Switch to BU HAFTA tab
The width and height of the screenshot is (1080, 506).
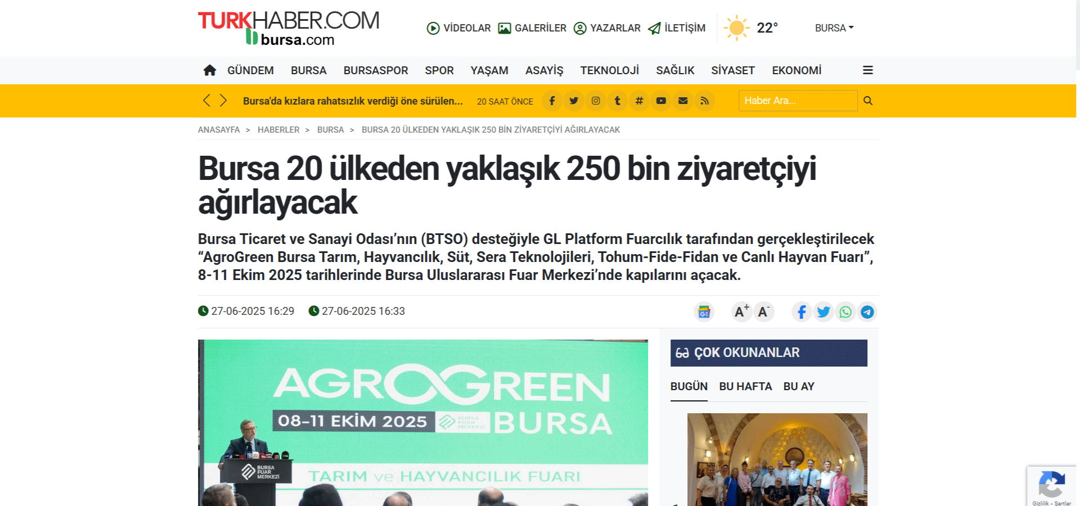745,386
